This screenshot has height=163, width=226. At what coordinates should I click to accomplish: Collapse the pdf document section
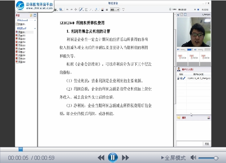pyautogui.click(x=35, y=28)
